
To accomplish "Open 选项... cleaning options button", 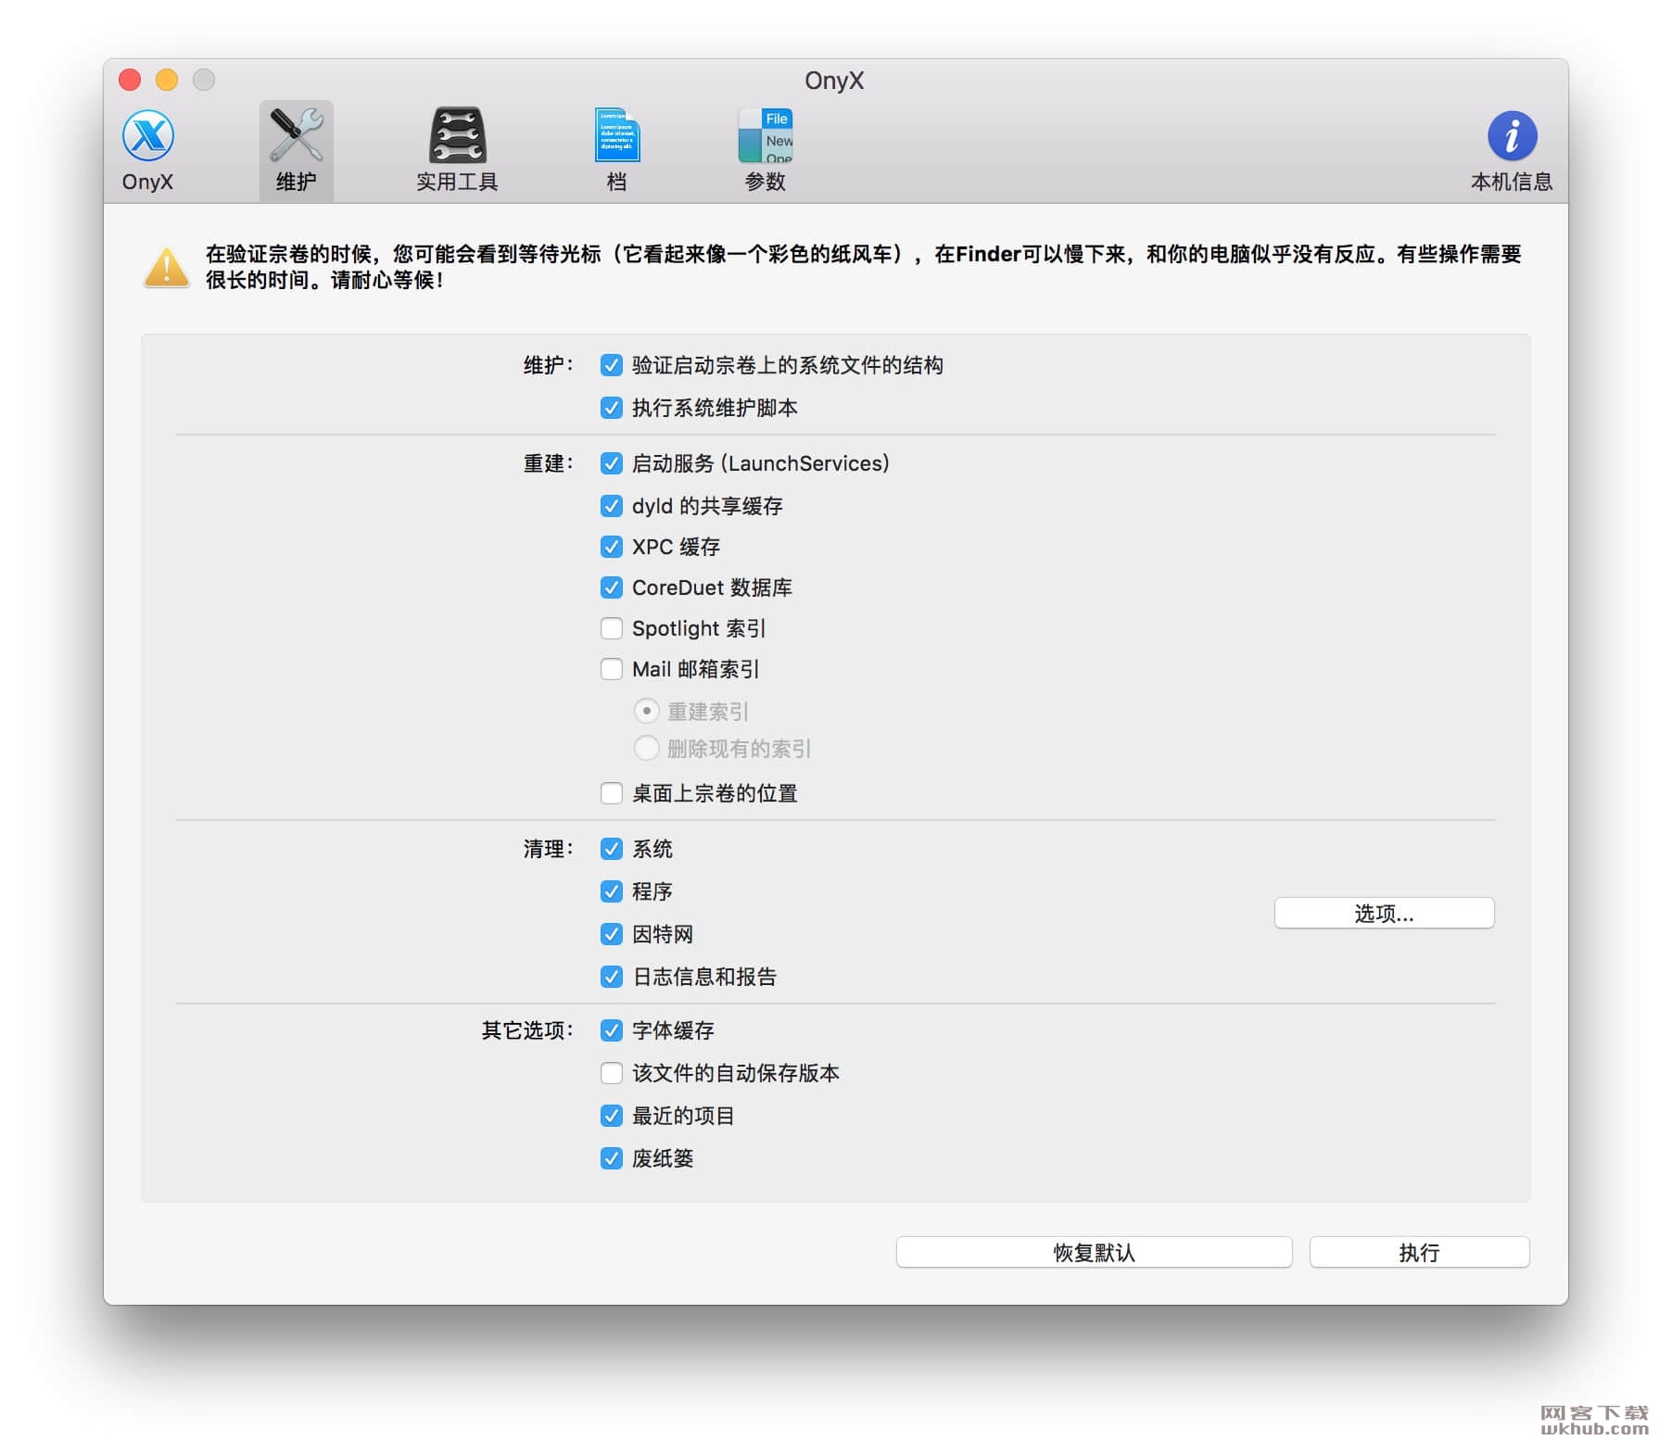I will pos(1384,914).
